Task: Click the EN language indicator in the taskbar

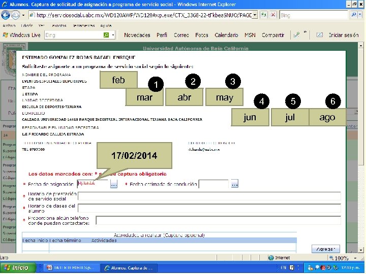Action: coord(283,268)
